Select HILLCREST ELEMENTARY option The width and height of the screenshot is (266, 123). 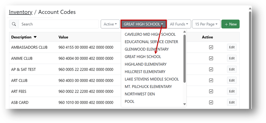[145, 72]
